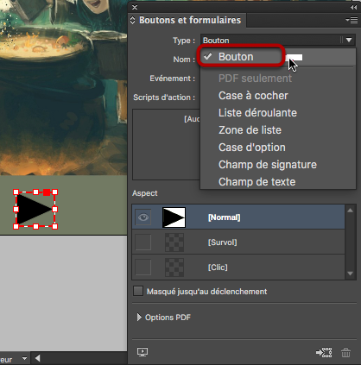The image size is (361, 365).
Task: Choose Champ de signature option
Action: pyautogui.click(x=268, y=165)
